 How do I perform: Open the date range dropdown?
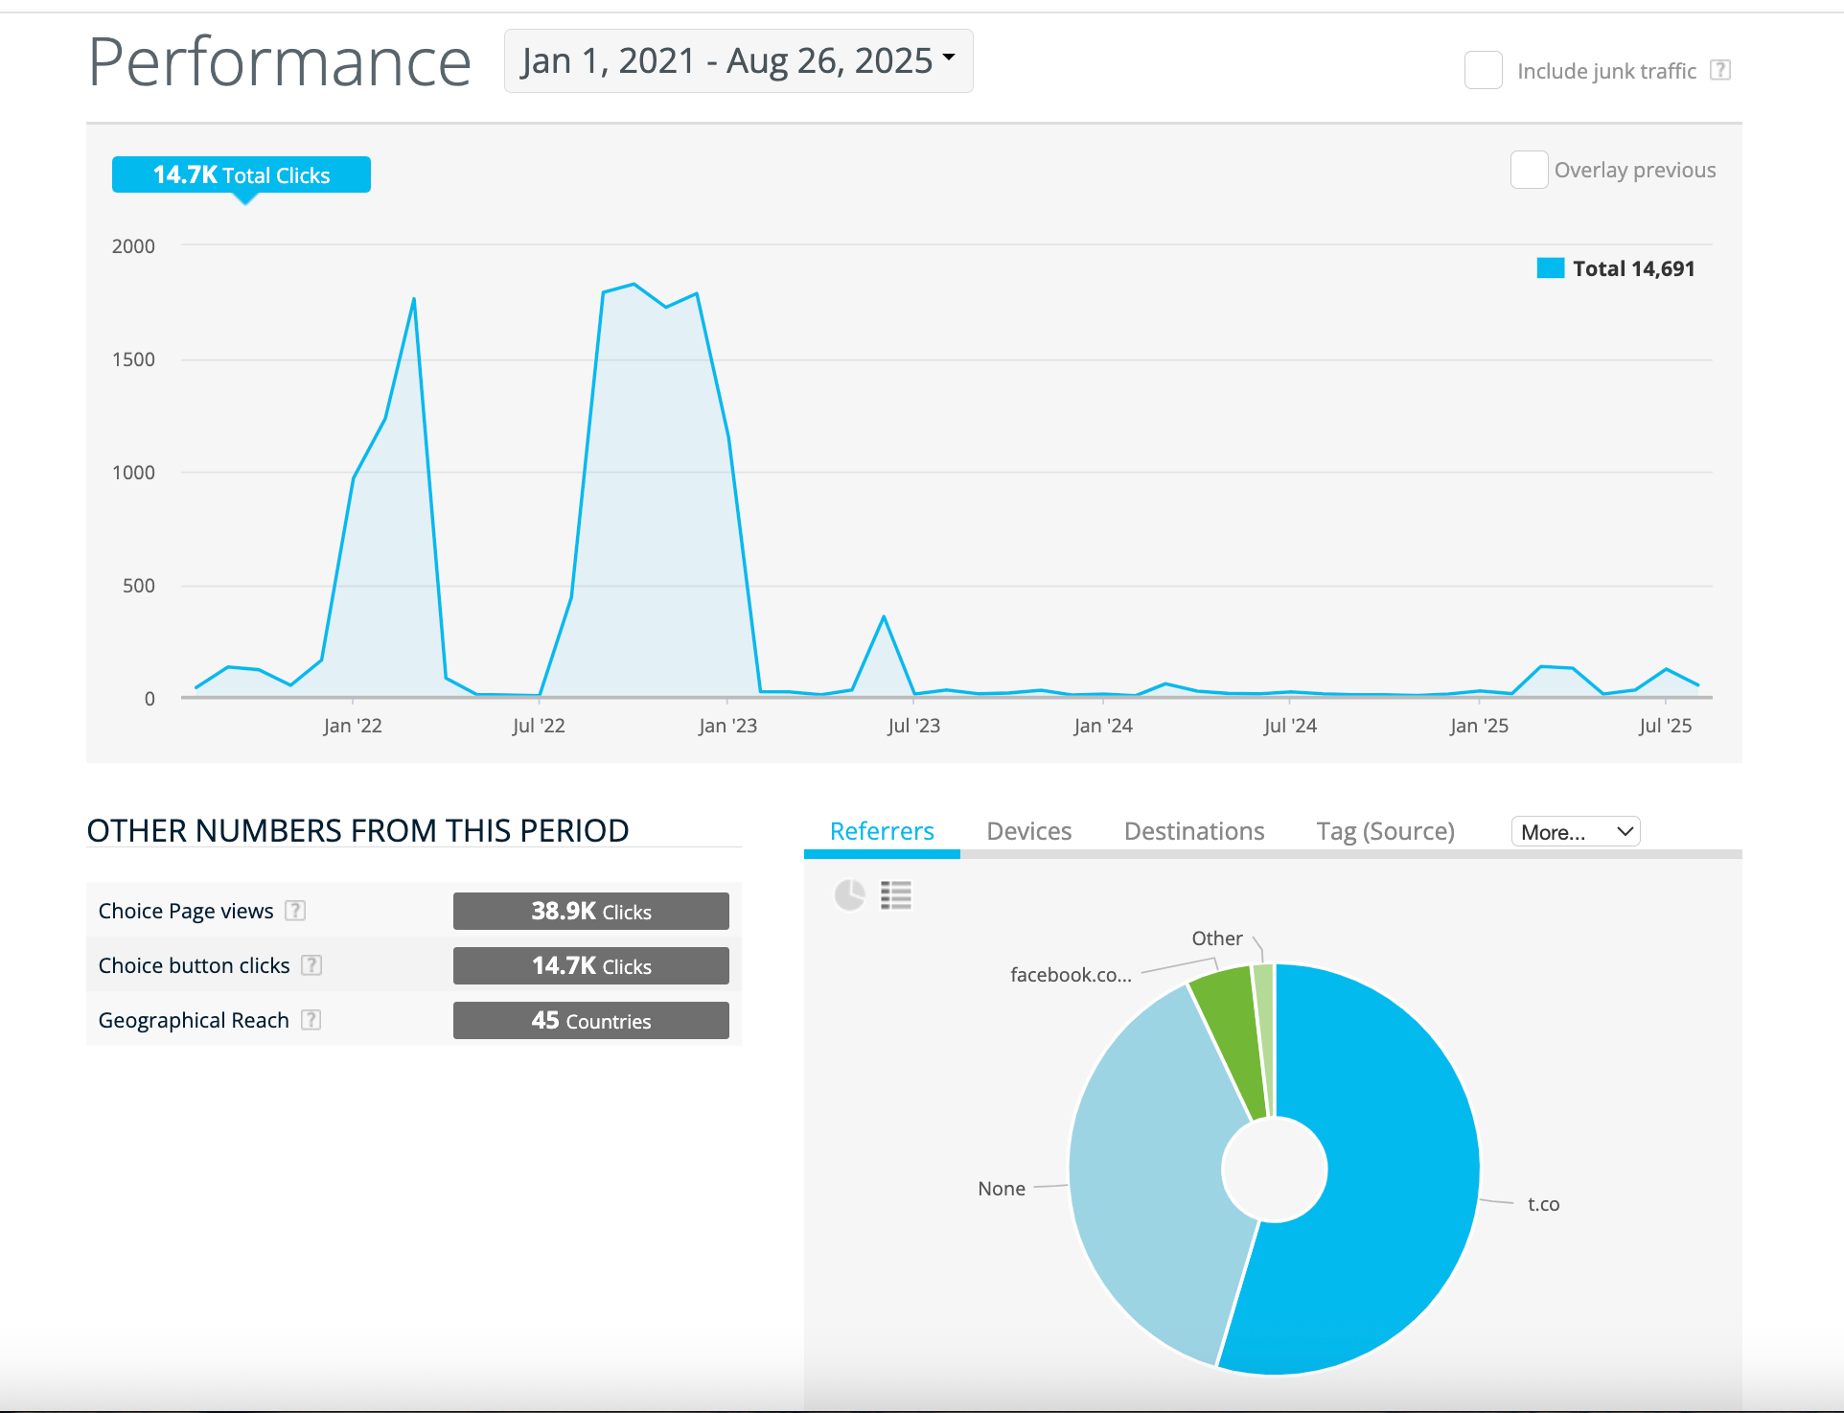click(738, 61)
